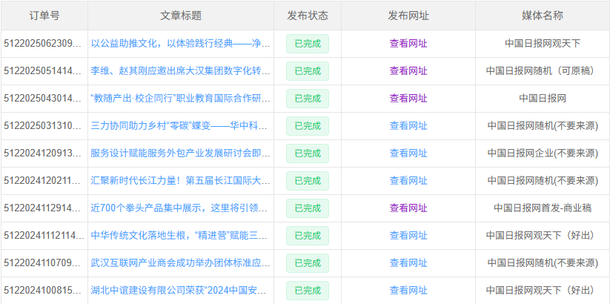Click the 媒体名称 column header
Image resolution: width=610 pixels, height=304 pixels.
point(543,16)
